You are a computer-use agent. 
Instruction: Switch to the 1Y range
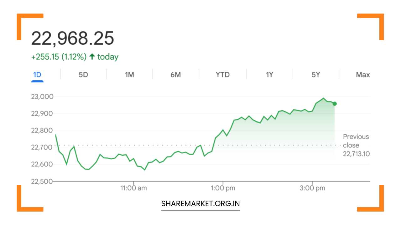pyautogui.click(x=269, y=75)
